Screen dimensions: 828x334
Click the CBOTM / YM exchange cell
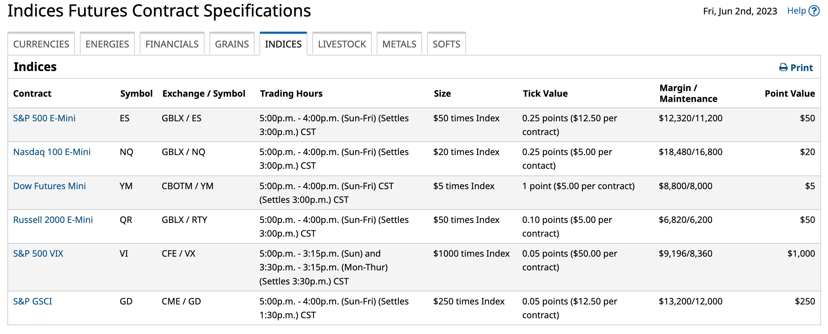pyautogui.click(x=188, y=186)
